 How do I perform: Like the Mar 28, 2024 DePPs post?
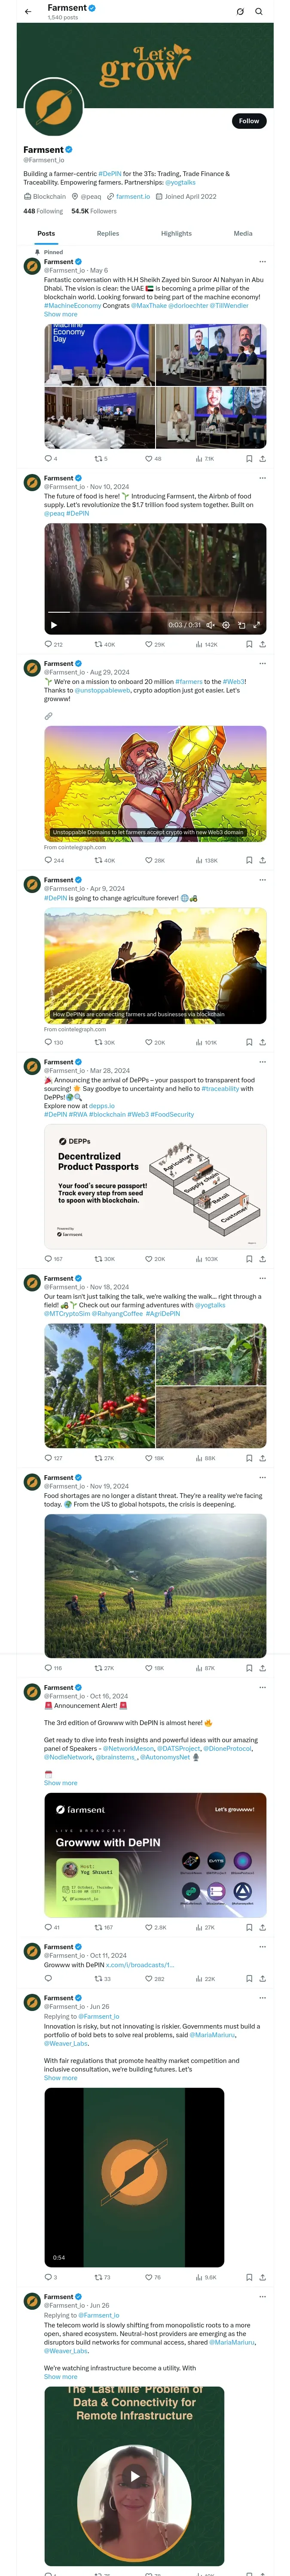pos(149,1259)
